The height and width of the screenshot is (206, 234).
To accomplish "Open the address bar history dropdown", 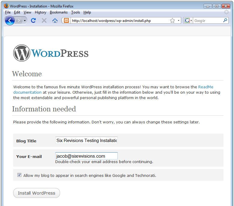I will 178,20.
